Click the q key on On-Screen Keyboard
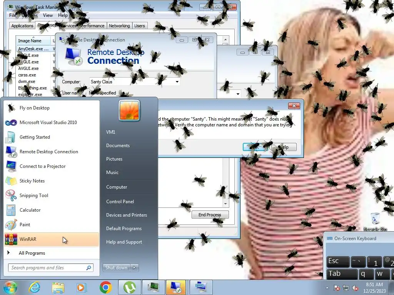The height and width of the screenshot is (295, 394). click(x=366, y=274)
